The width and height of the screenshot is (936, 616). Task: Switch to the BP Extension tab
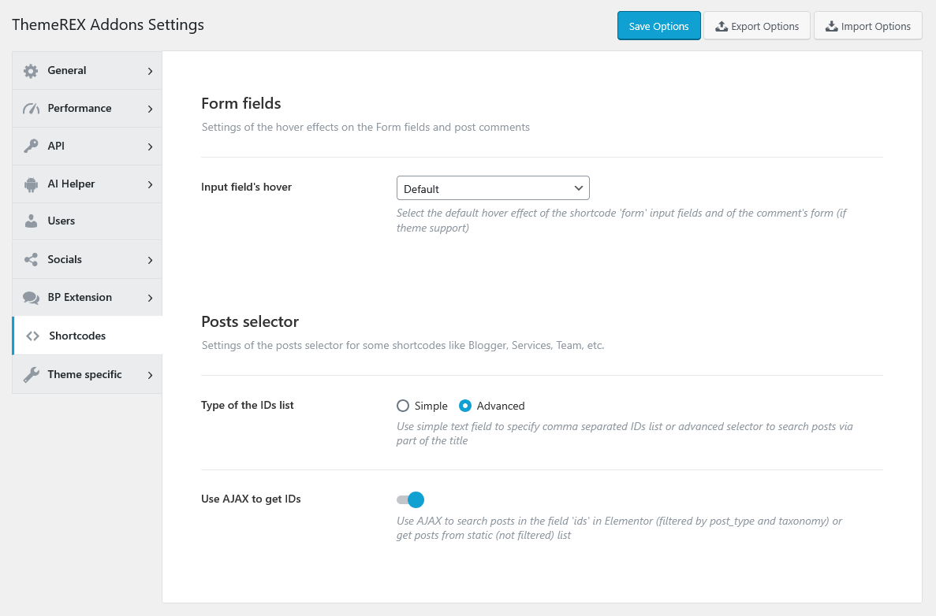point(88,297)
